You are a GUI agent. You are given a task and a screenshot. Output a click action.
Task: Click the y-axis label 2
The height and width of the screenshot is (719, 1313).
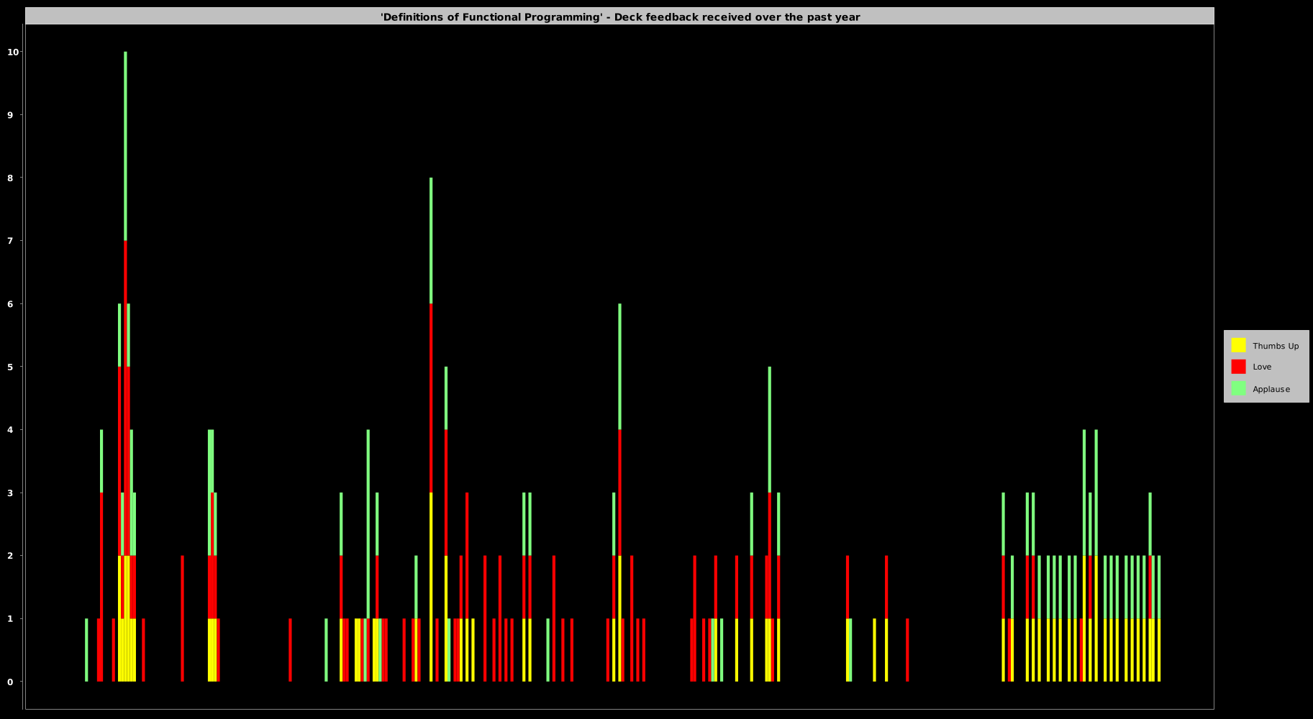(11, 556)
